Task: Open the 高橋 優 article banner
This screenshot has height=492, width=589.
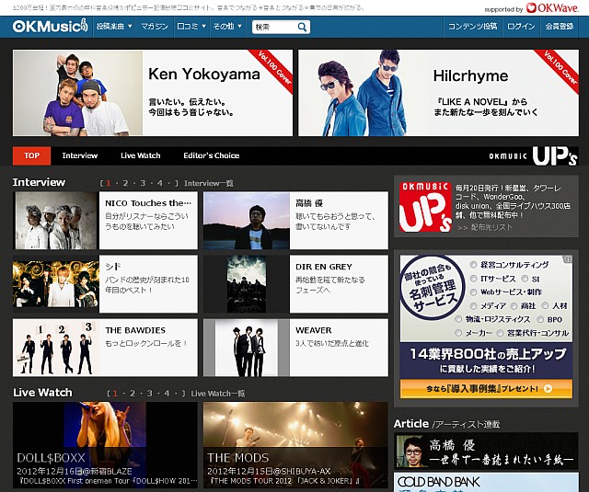Action: pos(486,451)
